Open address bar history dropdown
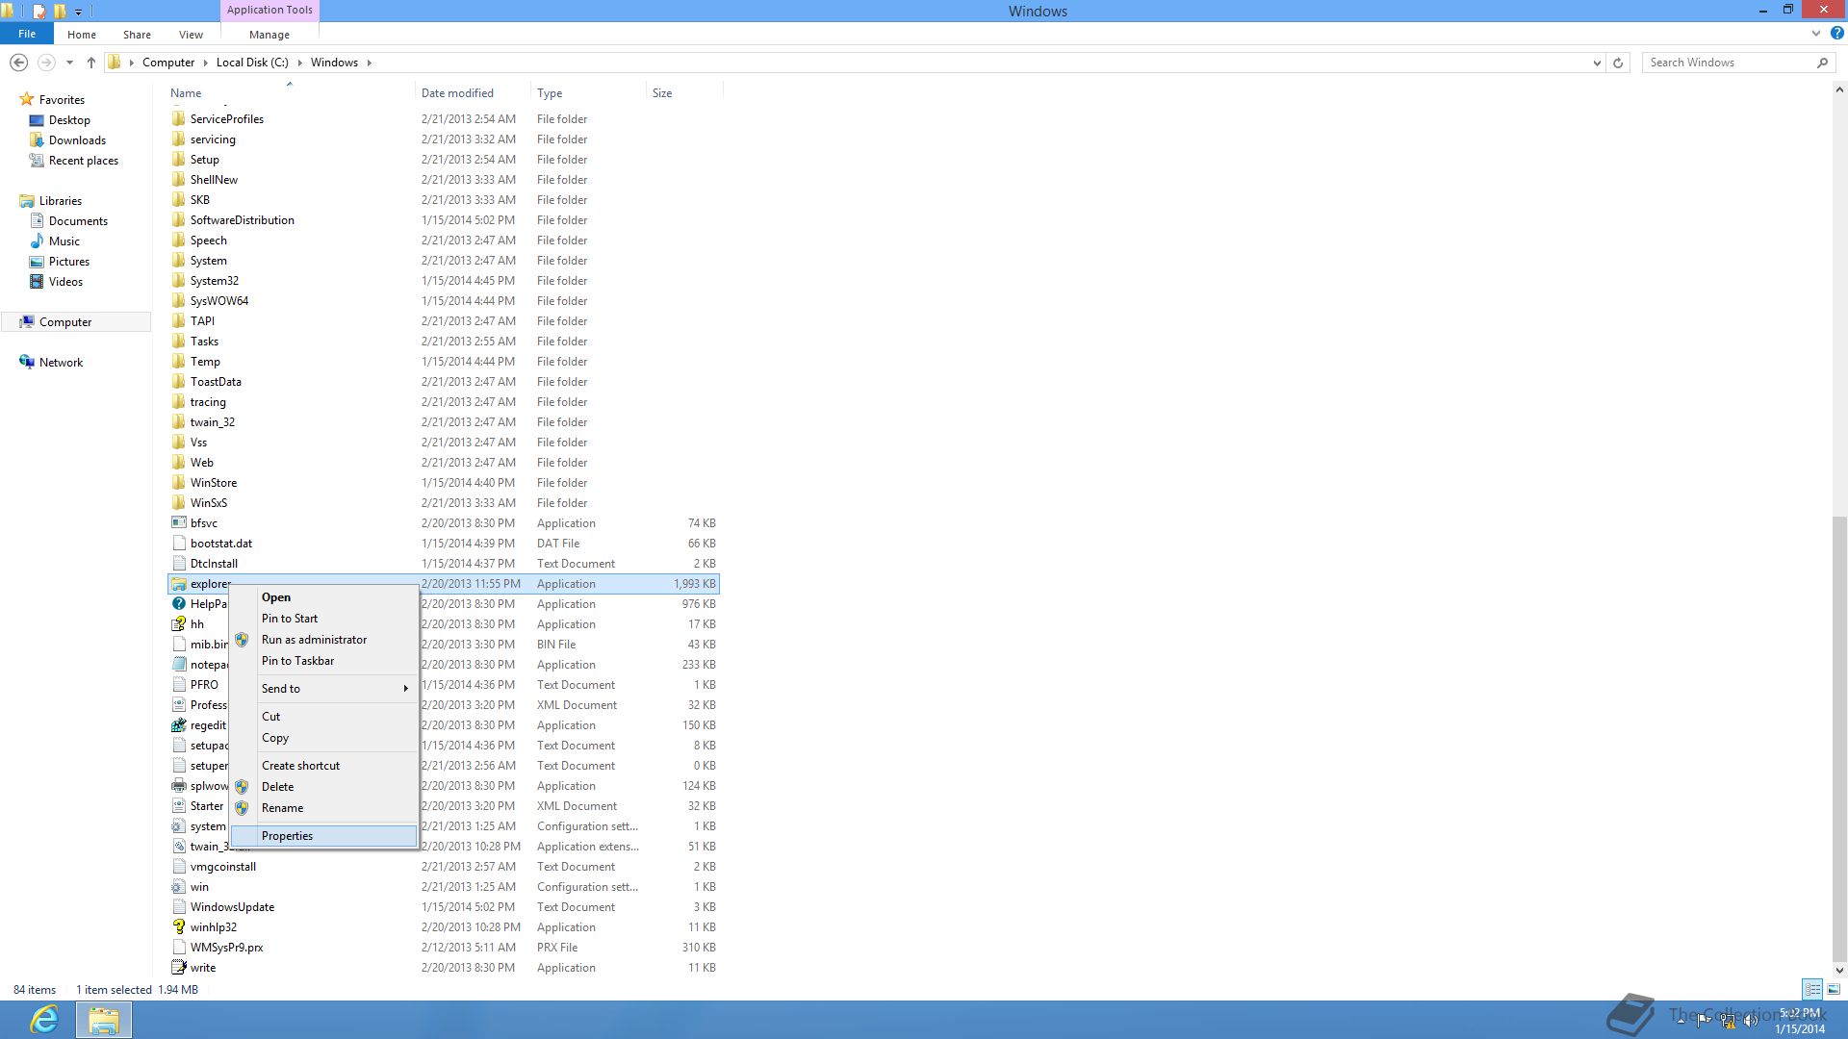Viewport: 1848px width, 1039px height. 1597,63
